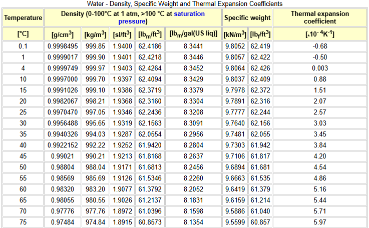Click the 61.5346 density cell

(150, 178)
